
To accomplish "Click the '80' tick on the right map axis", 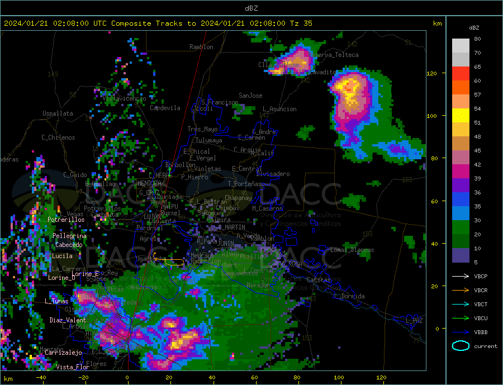I will click(434, 159).
